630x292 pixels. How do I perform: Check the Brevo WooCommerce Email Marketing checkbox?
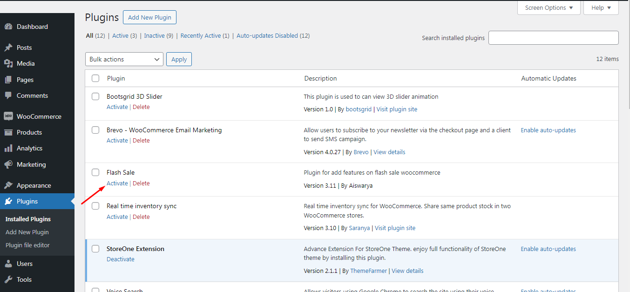point(95,130)
